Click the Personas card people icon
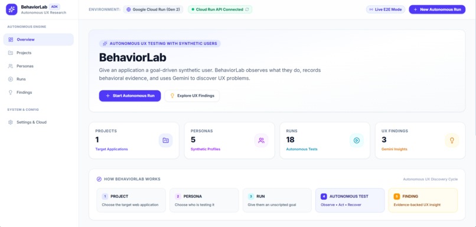Screen dimensions: 476x227 point(261,140)
